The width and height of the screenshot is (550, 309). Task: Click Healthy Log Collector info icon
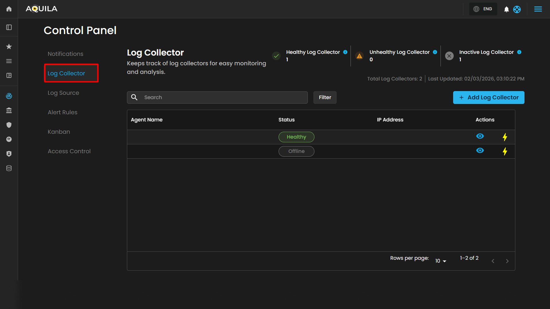[x=345, y=52]
